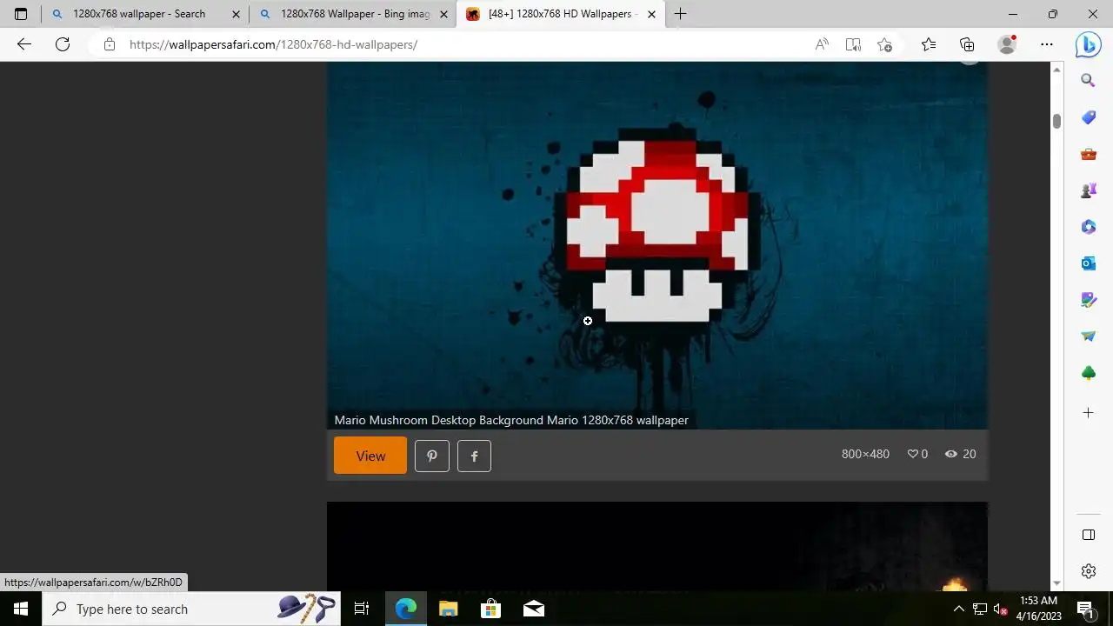
Task: View site information lock icon
Action: click(x=109, y=44)
